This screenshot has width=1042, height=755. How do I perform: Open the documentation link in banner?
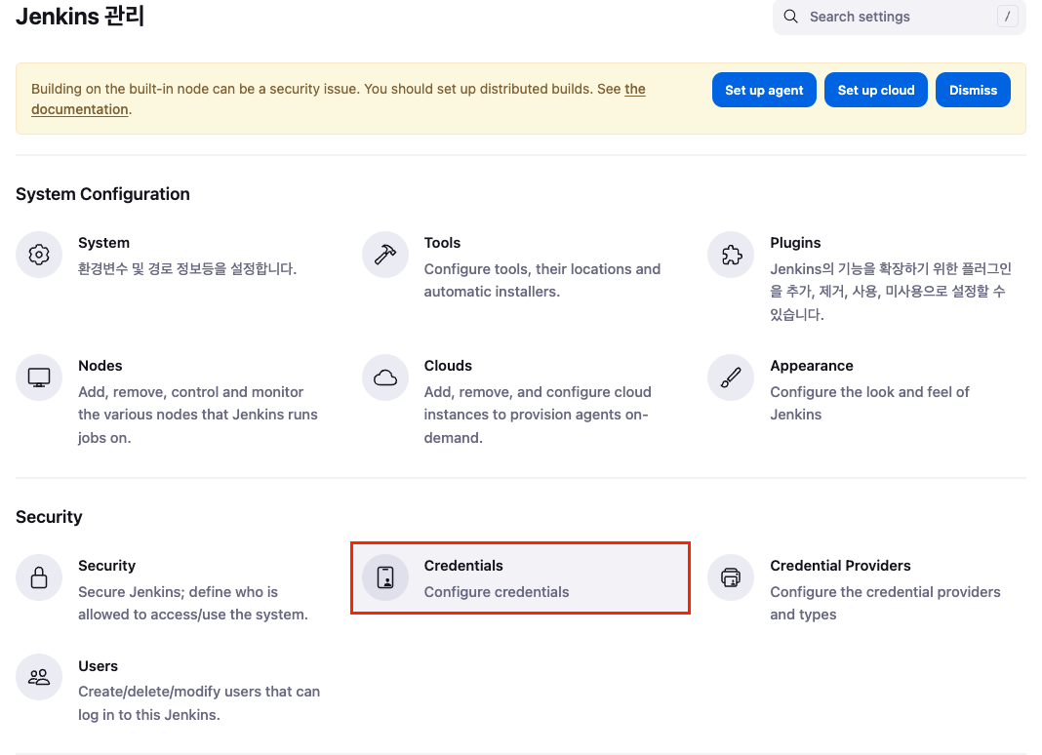[80, 109]
